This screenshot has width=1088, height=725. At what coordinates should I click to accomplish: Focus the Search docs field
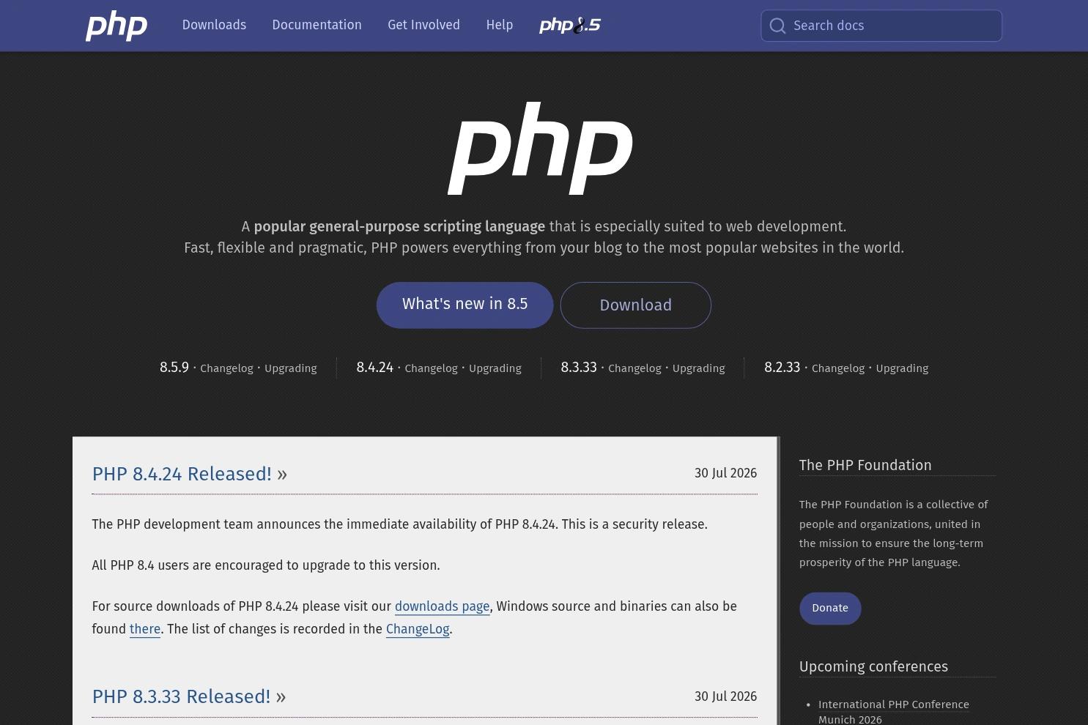click(x=881, y=26)
